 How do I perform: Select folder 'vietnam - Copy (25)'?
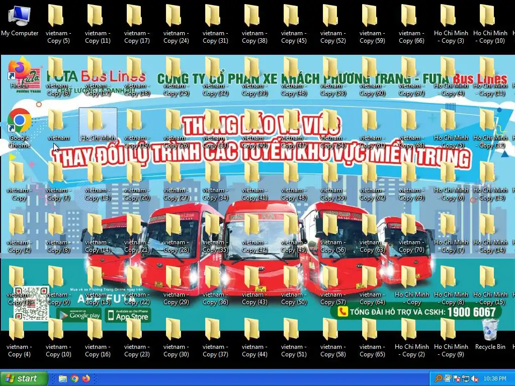tap(176, 77)
